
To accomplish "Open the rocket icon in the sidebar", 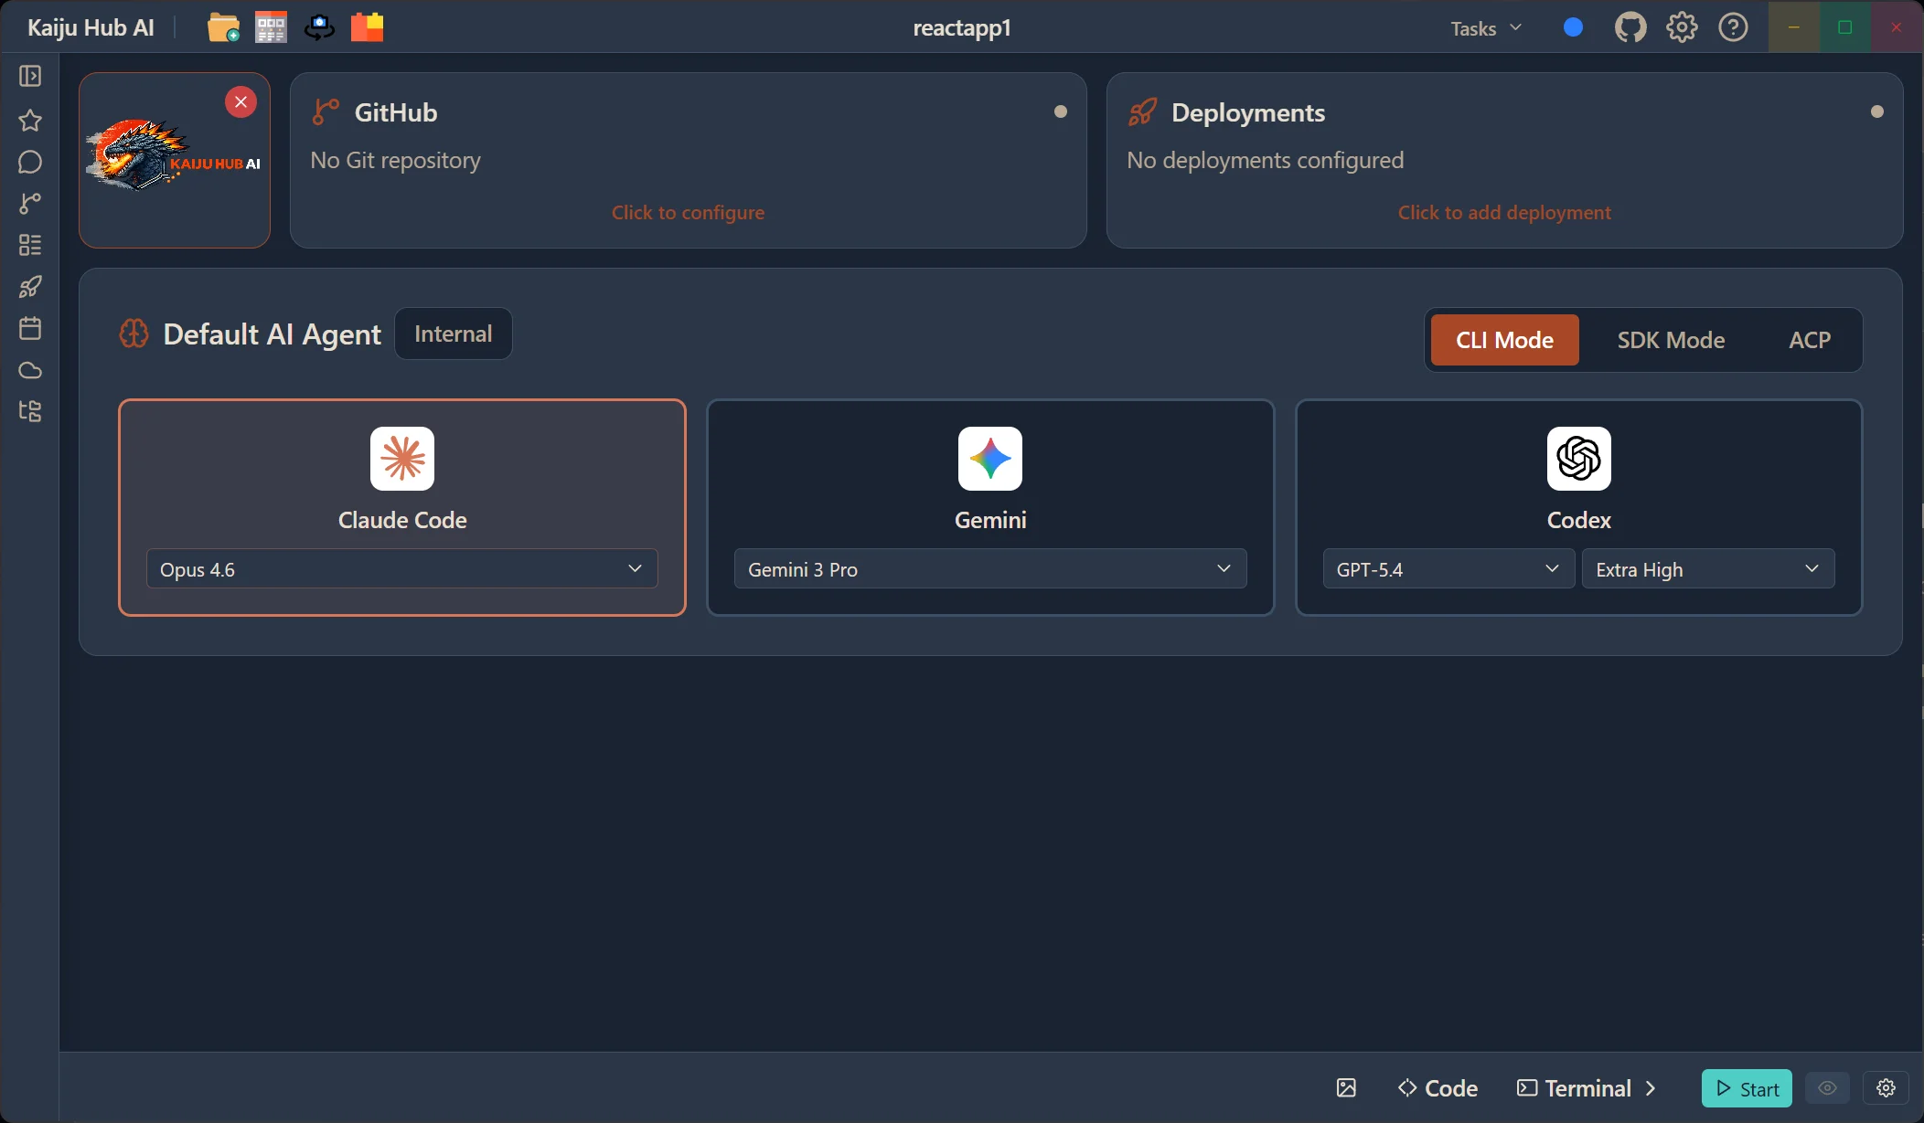I will (30, 287).
